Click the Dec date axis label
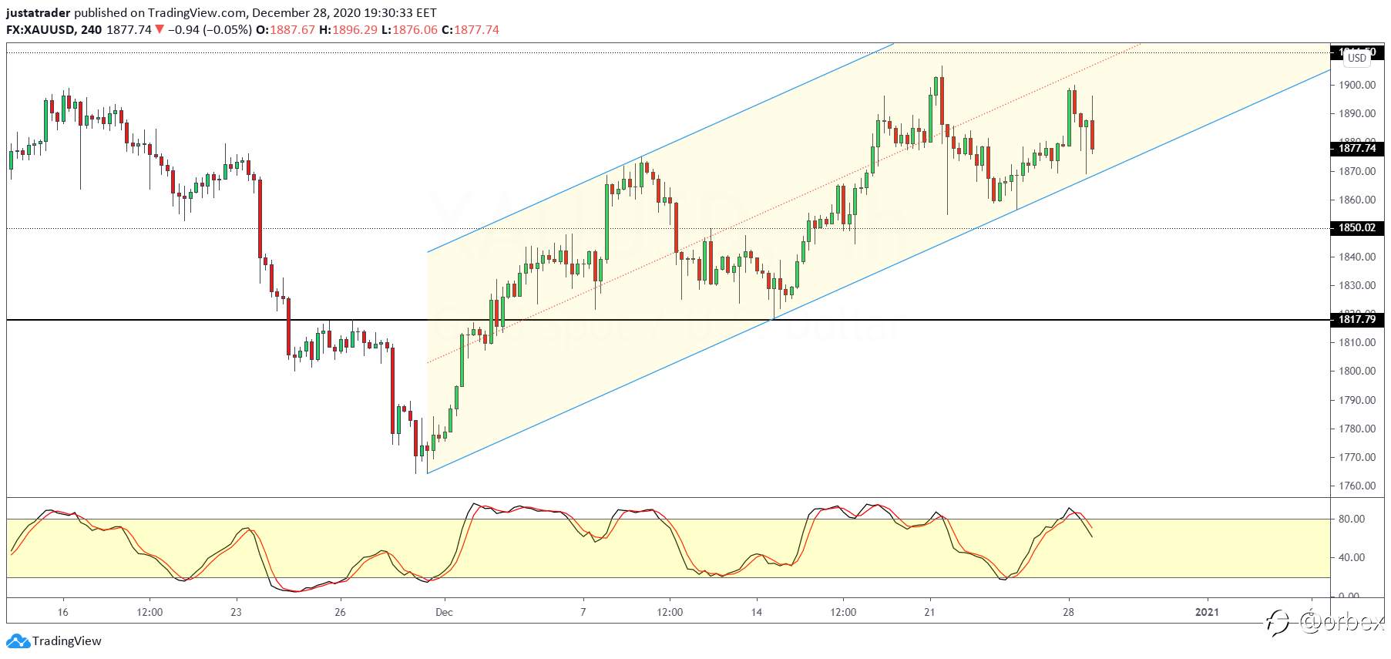 click(444, 613)
